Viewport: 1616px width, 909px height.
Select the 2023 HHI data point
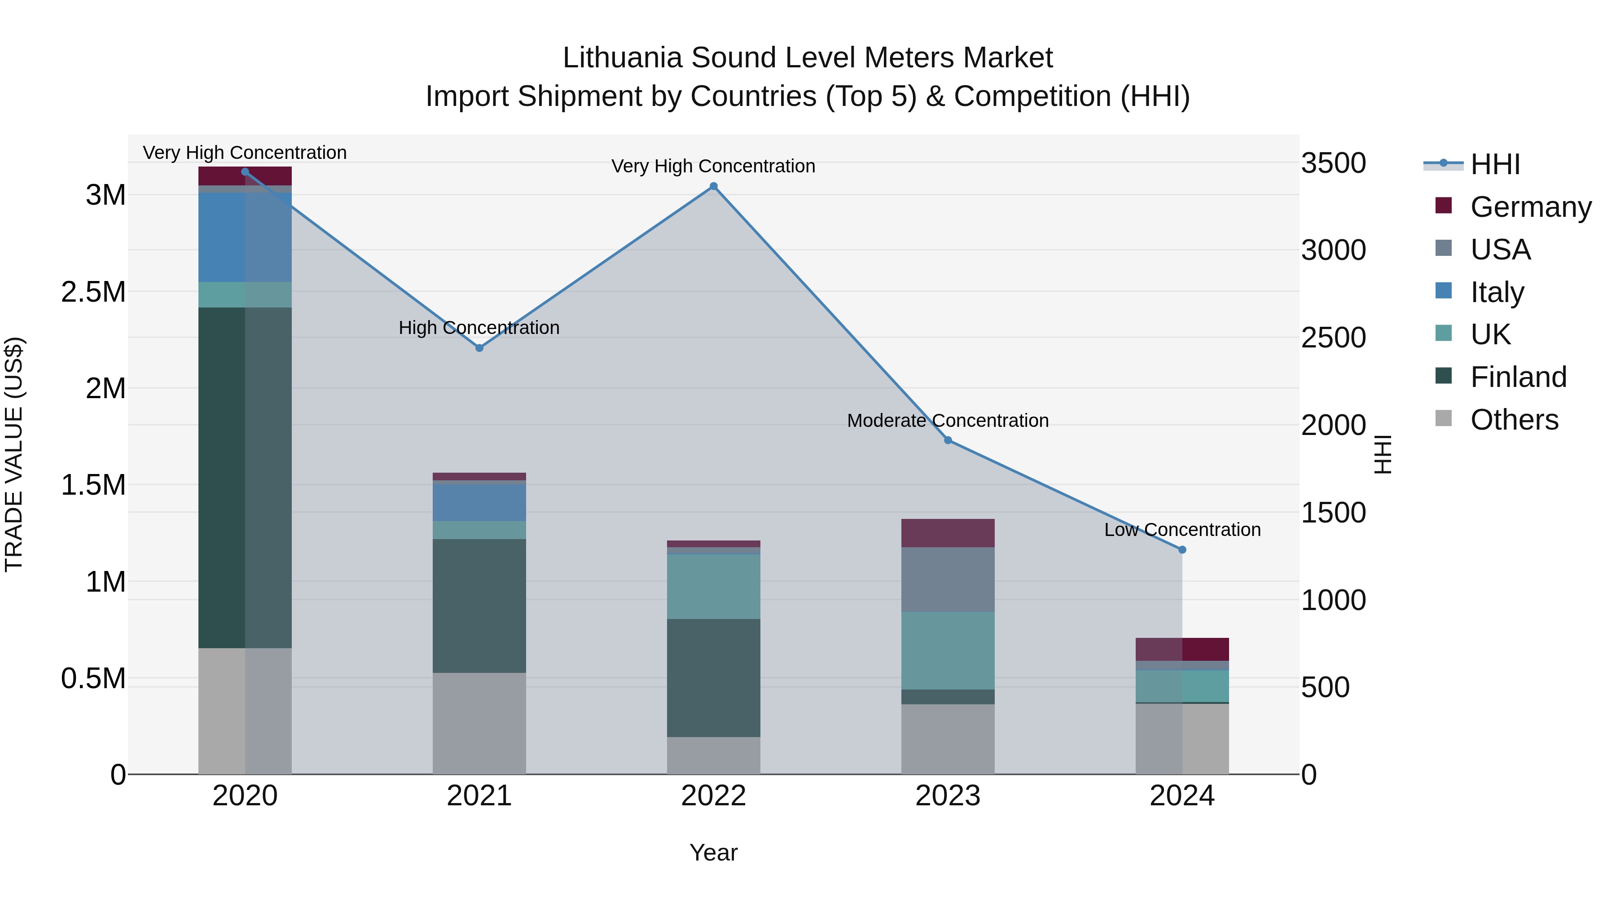pos(948,440)
